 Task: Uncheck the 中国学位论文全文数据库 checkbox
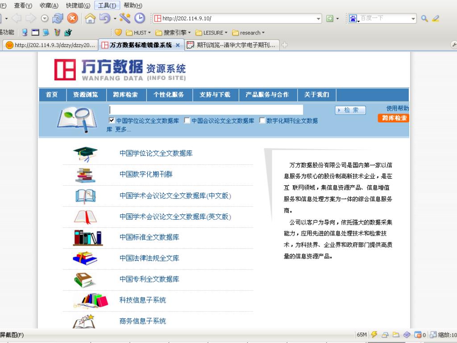tap(112, 120)
